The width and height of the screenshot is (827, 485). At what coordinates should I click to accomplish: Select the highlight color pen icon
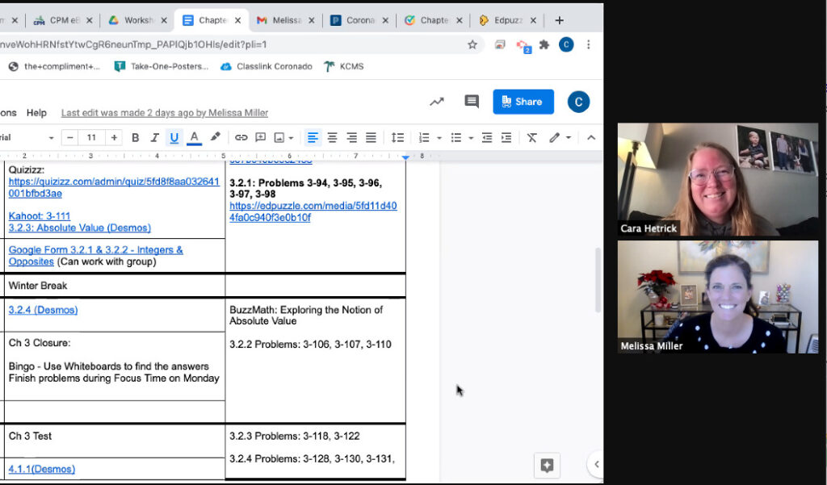(215, 138)
